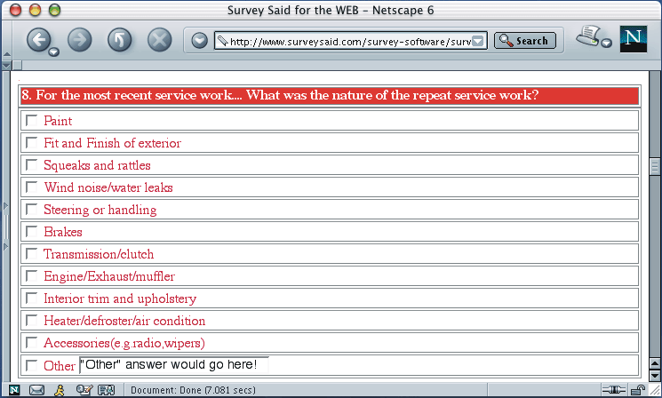Click the "Transmission/clutch" label text
Screen dimensions: 662x398
(99, 254)
